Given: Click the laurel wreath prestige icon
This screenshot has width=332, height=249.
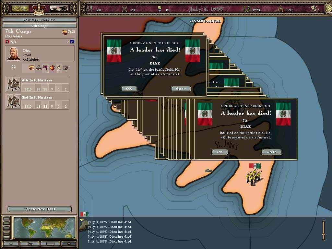Looking at the screenshot, I should pyautogui.click(x=246, y=9).
